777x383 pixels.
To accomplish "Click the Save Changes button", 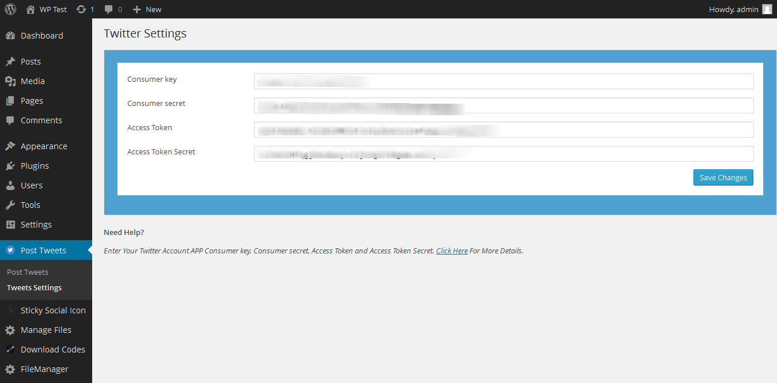I will click(x=723, y=178).
